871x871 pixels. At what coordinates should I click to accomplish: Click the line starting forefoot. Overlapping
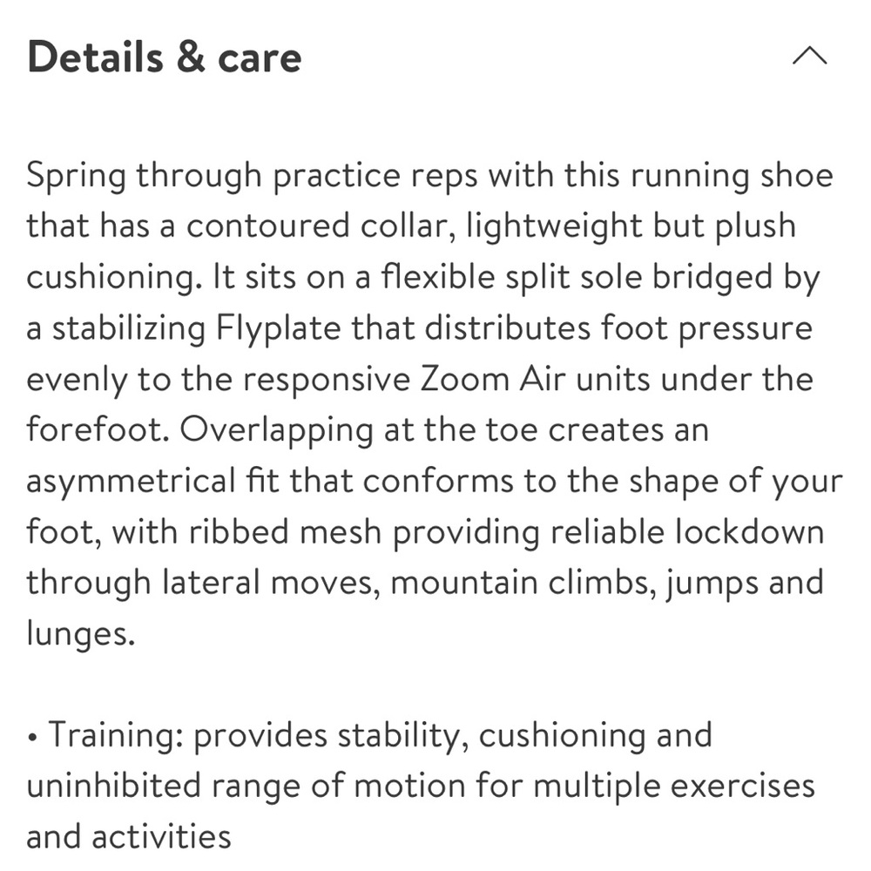pos(368,430)
